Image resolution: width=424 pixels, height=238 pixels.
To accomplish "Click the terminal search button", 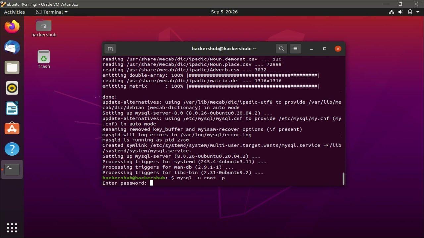I will tap(281, 49).
